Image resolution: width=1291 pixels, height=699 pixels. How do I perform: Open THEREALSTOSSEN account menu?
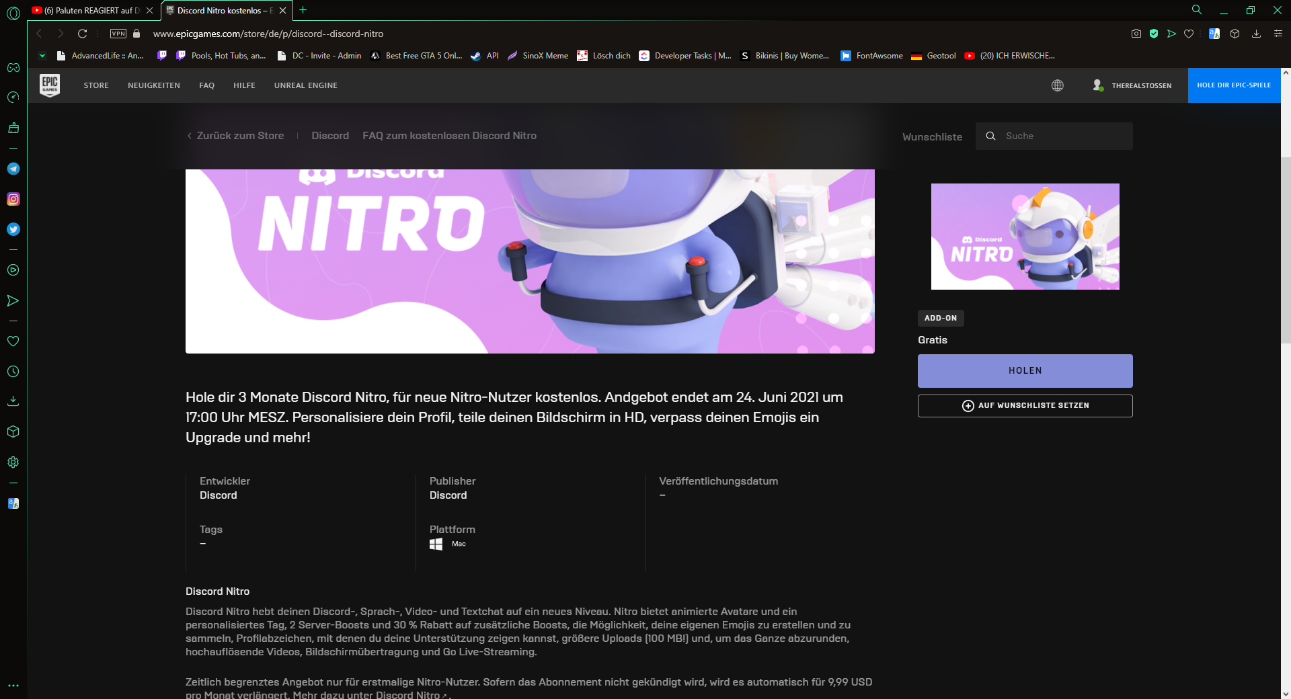tap(1132, 85)
